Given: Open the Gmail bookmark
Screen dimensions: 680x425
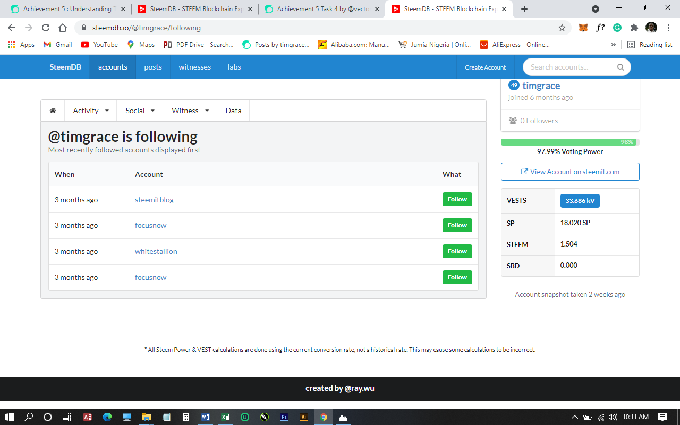Looking at the screenshot, I should pyautogui.click(x=58, y=45).
